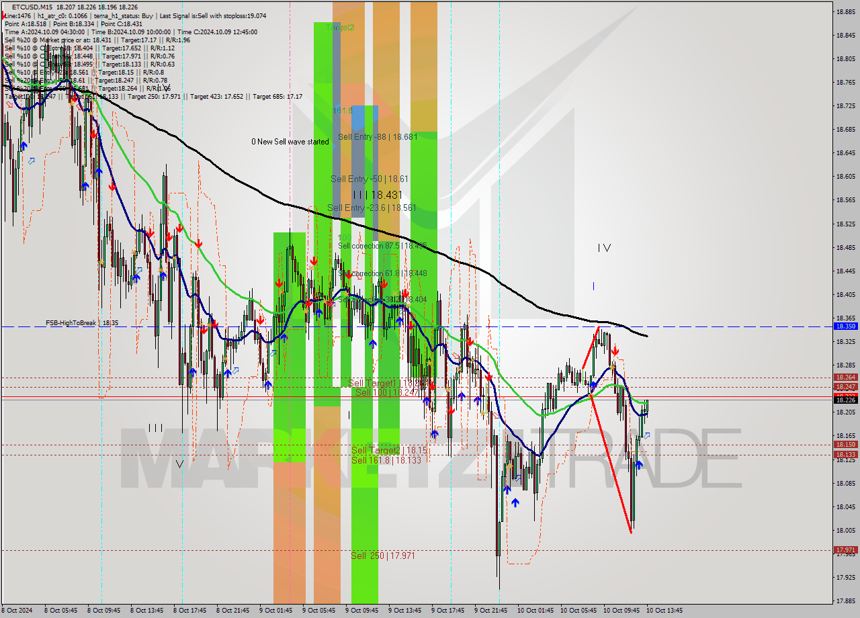Click the '10 Oct 13:45' time axis label
The width and height of the screenshot is (860, 618).
[664, 611]
